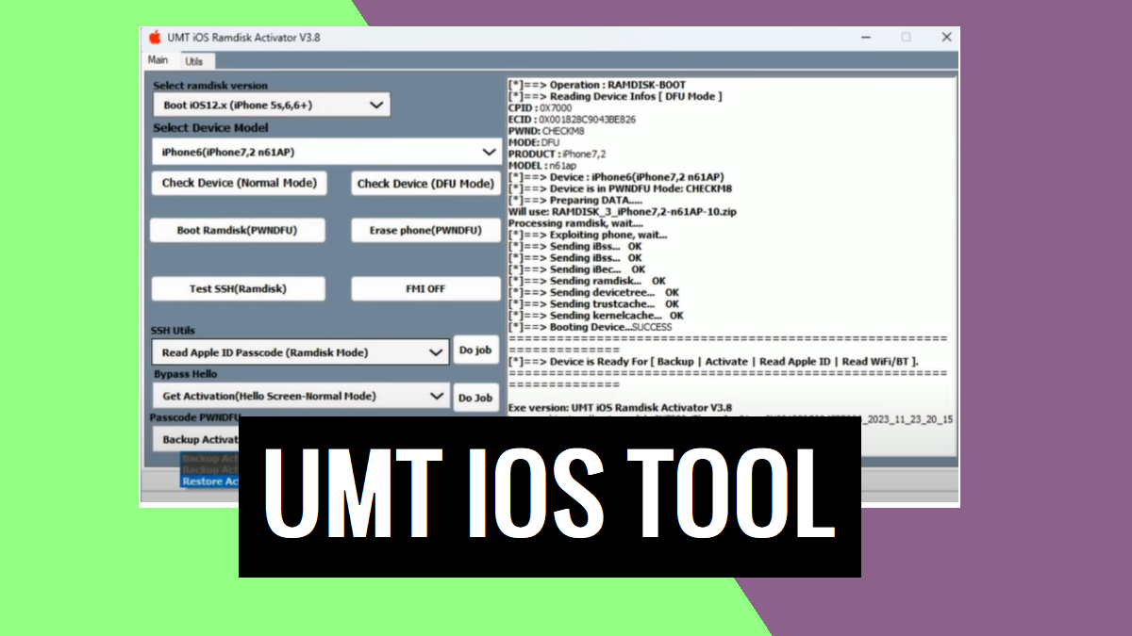Click Do job next to SSH Utils
The width and height of the screenshot is (1132, 636).
tap(476, 350)
